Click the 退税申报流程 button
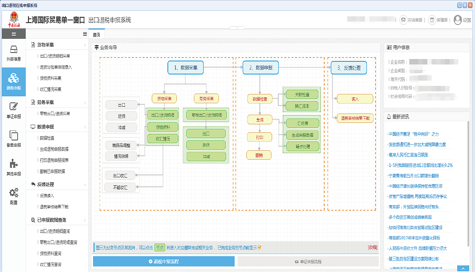This screenshot has width=476, height=272. pyautogui.click(x=164, y=262)
